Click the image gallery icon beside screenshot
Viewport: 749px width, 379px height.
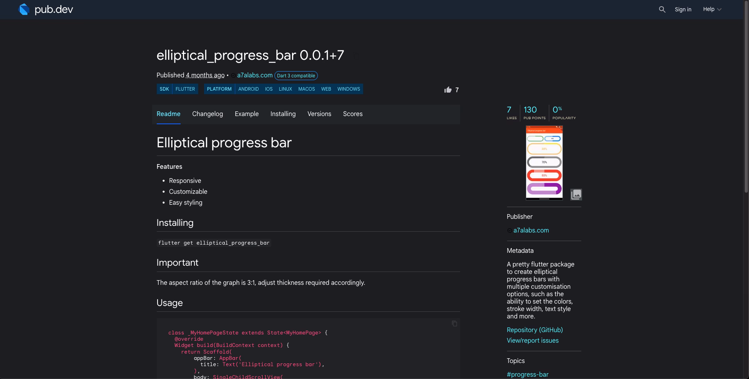[x=576, y=194]
